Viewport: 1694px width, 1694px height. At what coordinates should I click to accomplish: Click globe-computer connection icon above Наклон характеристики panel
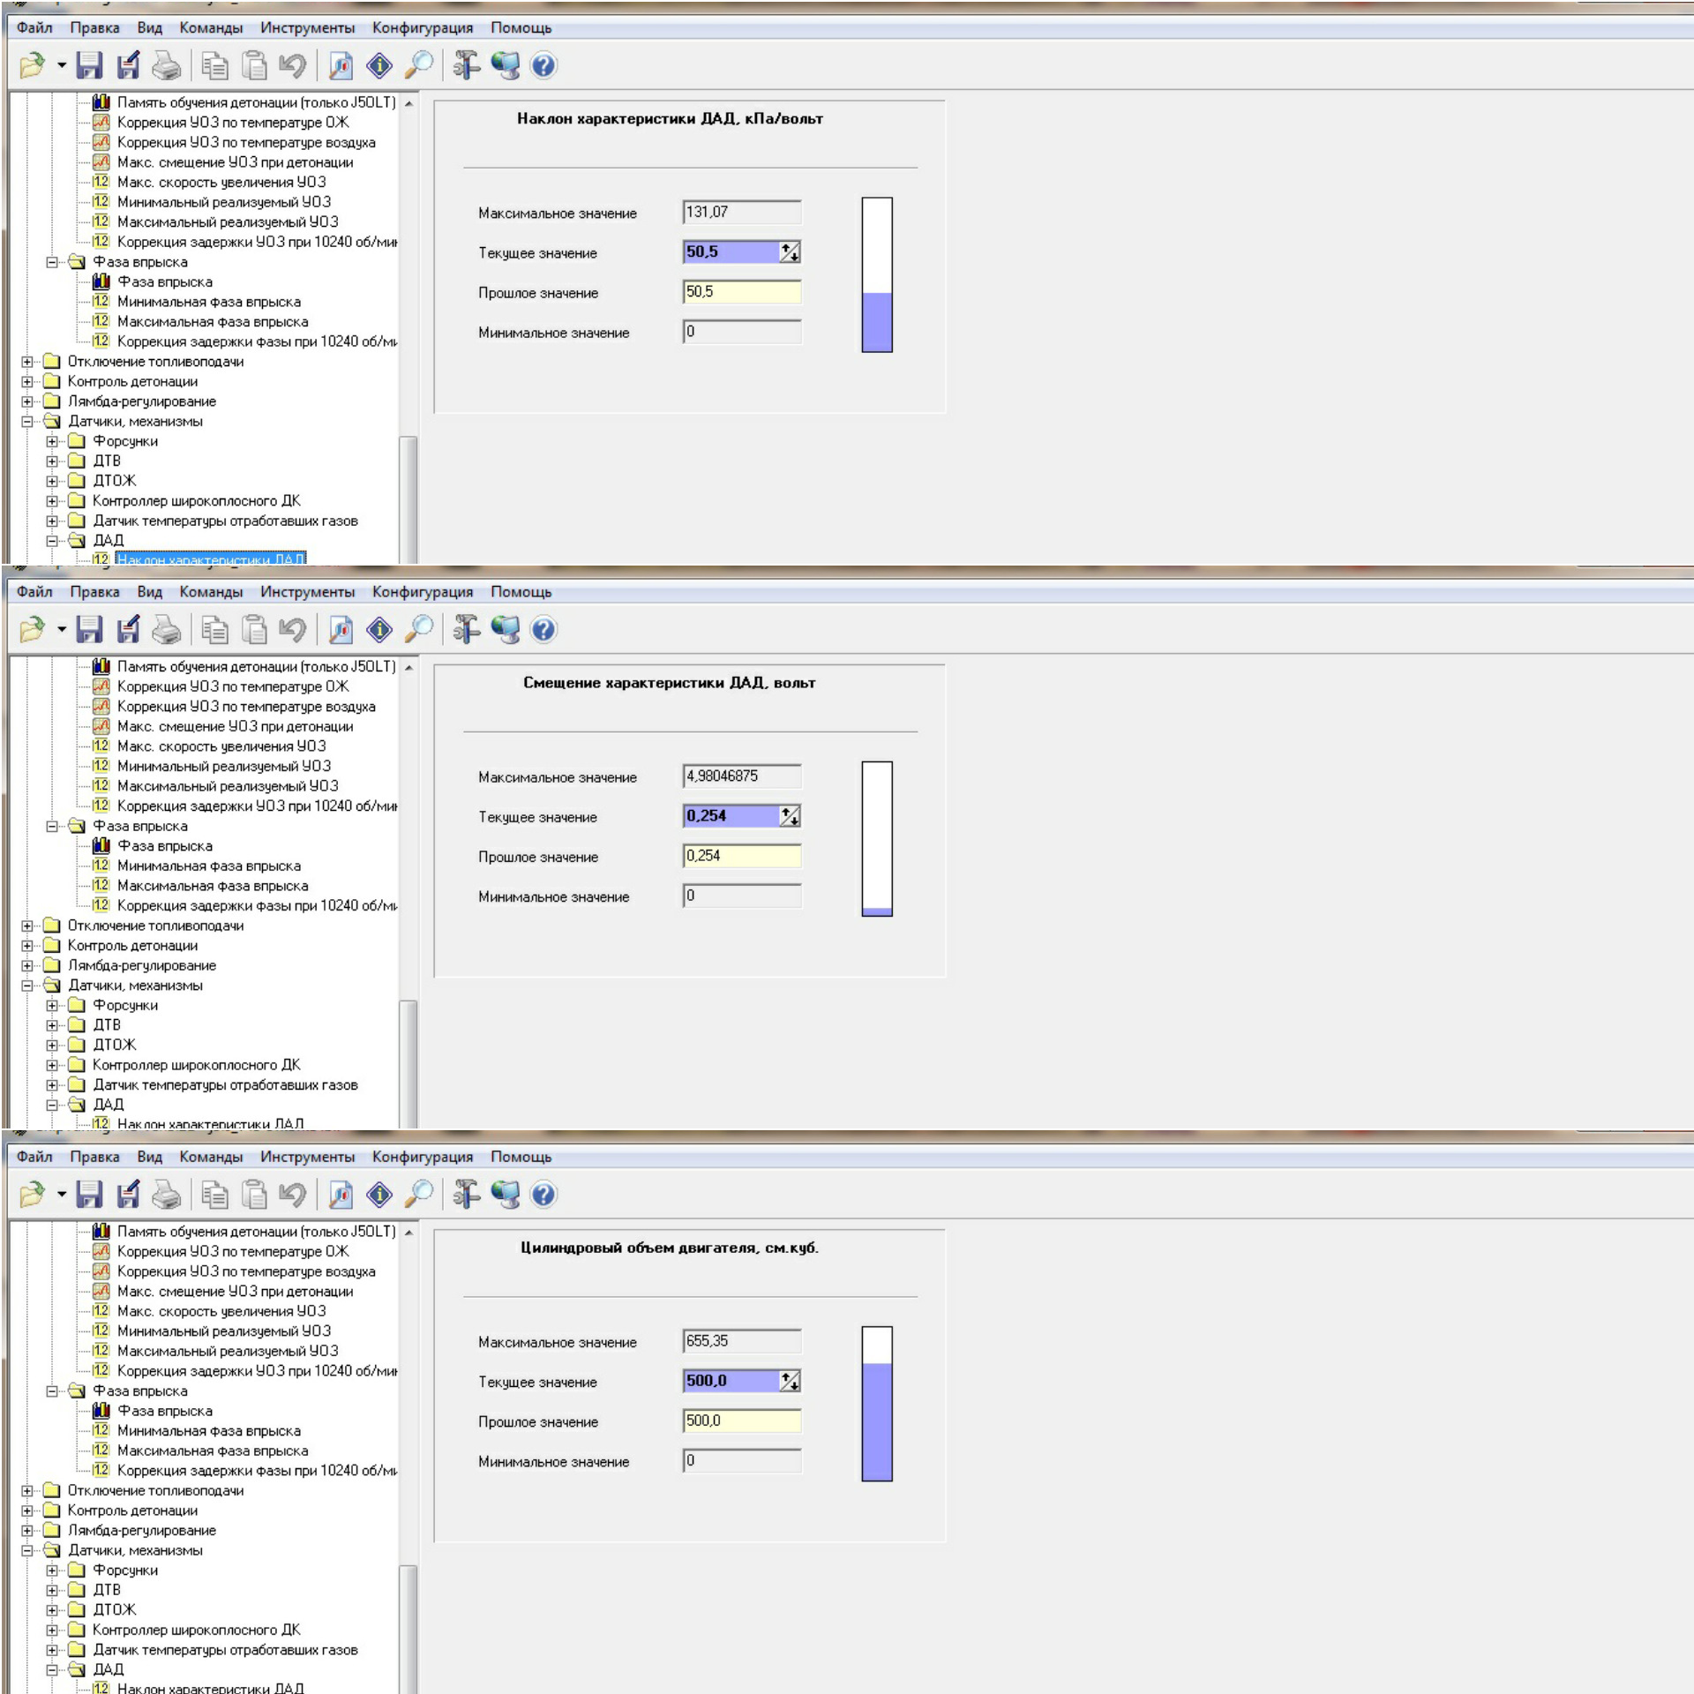click(506, 65)
